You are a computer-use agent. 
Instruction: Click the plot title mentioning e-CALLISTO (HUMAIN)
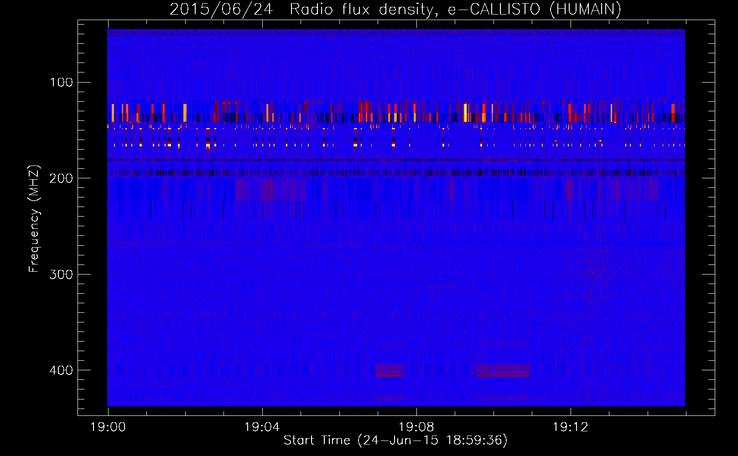pos(395,9)
